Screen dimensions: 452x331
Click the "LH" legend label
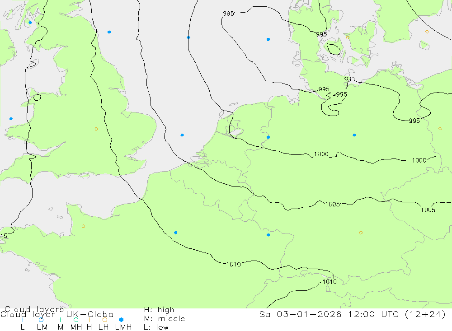[104, 327]
